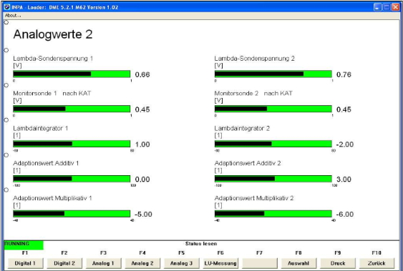The image size is (403, 271).
Task: Select the -2.00 Lambdaintegrator 2 value
Action: [345, 144]
